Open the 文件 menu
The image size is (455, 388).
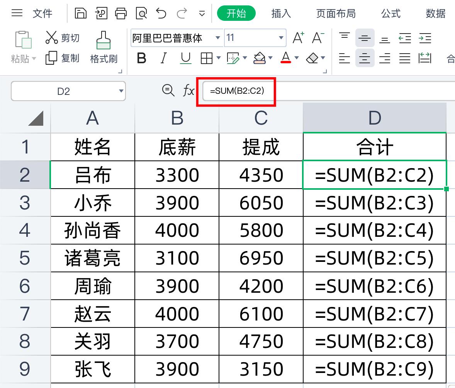pos(42,13)
